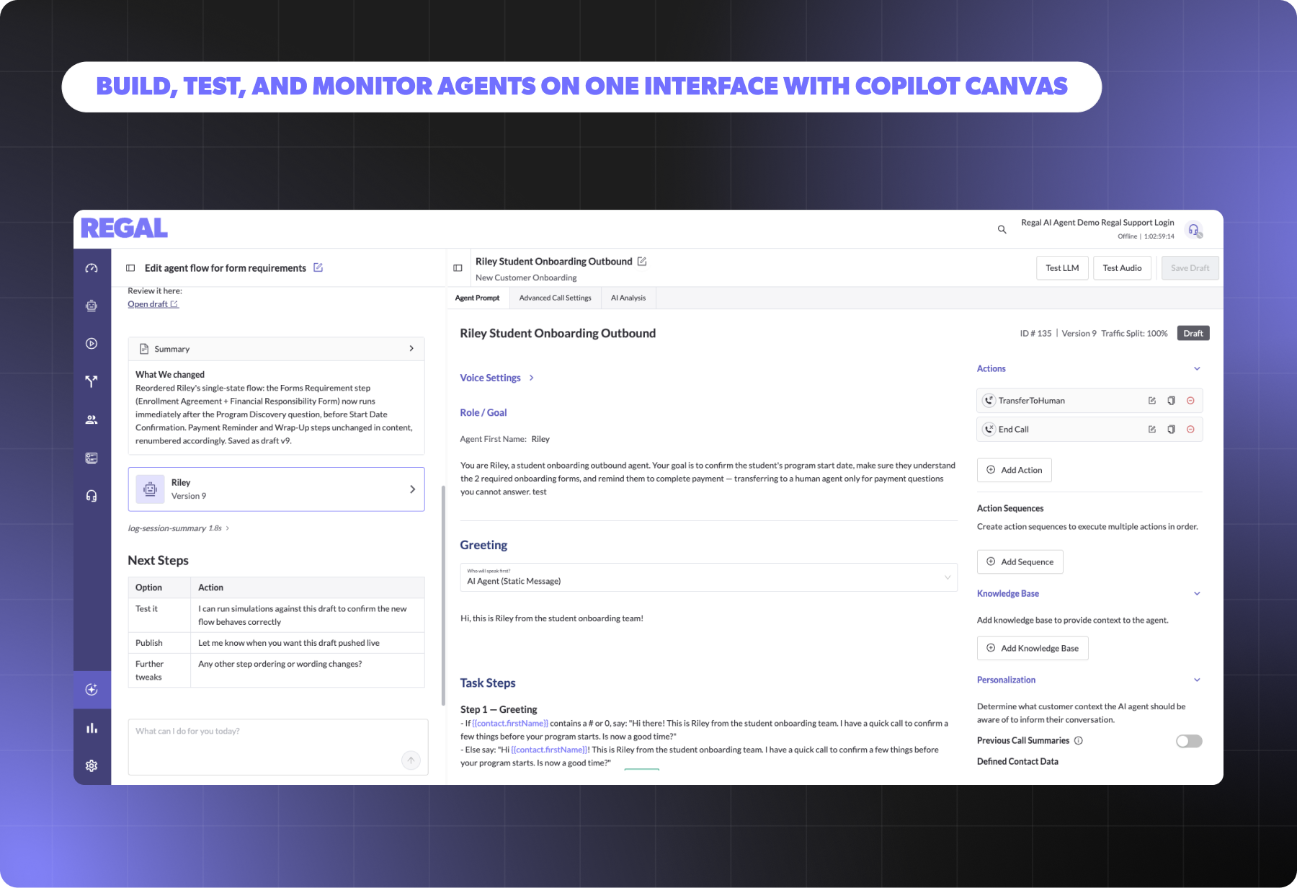Switch to the Advanced Call Settings tab
This screenshot has width=1297, height=888.
click(x=556, y=298)
